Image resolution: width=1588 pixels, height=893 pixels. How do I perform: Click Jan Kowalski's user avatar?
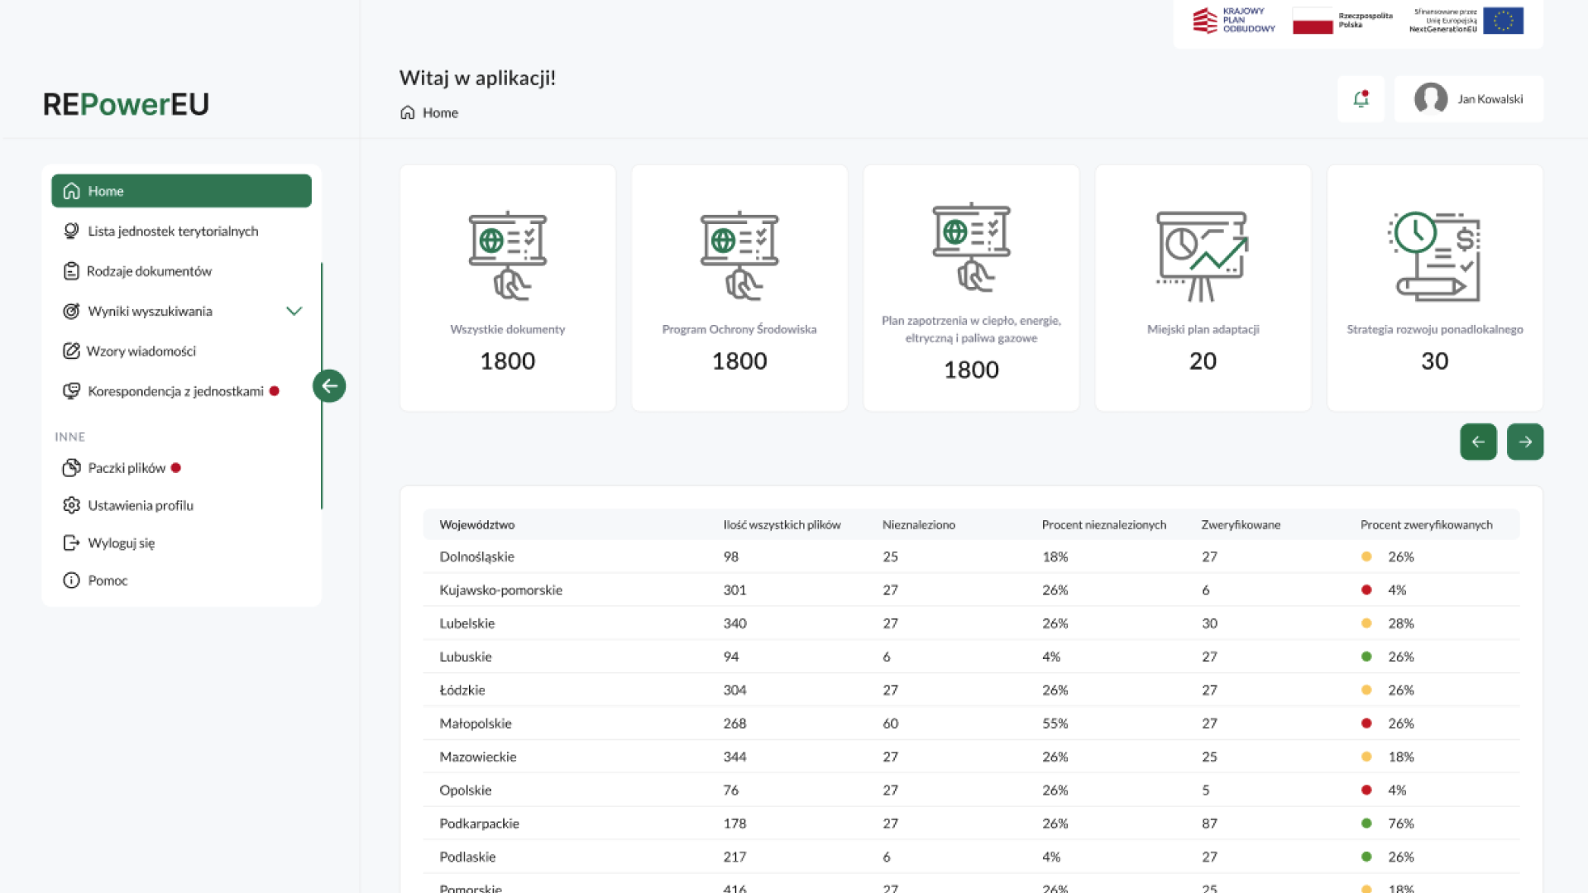click(x=1430, y=99)
